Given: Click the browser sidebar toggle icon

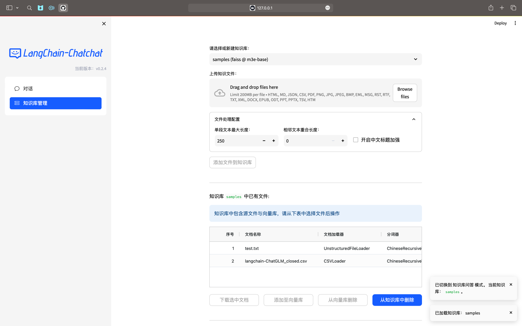Looking at the screenshot, I should [9, 8].
